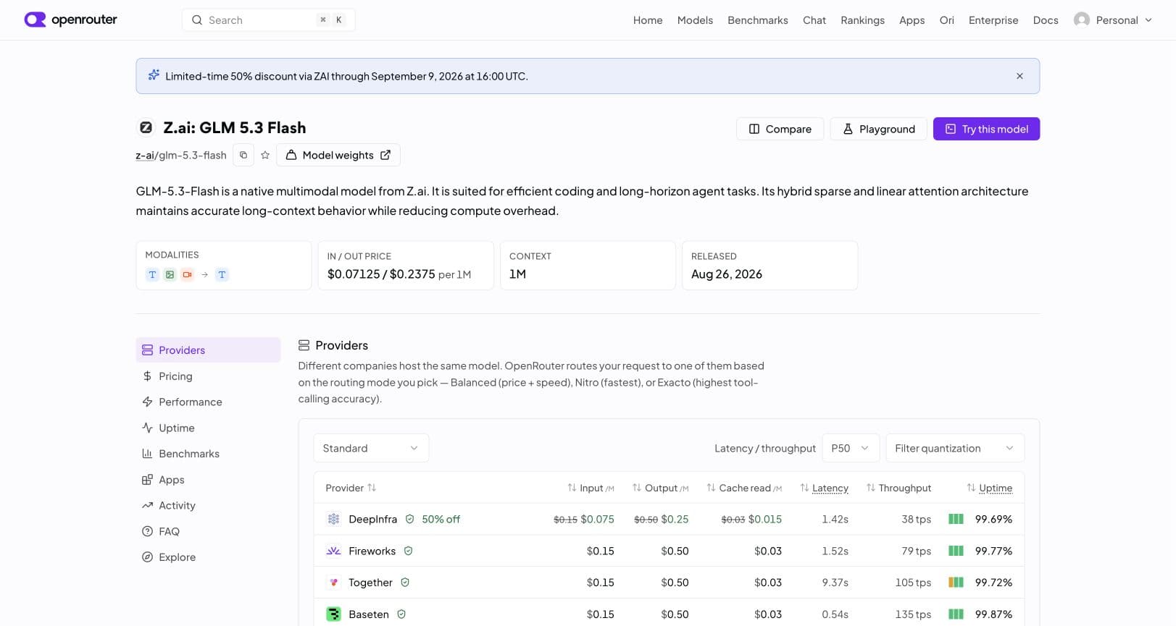Click the OpenRouter logo
Viewport: 1176px width, 626px height.
pos(70,20)
